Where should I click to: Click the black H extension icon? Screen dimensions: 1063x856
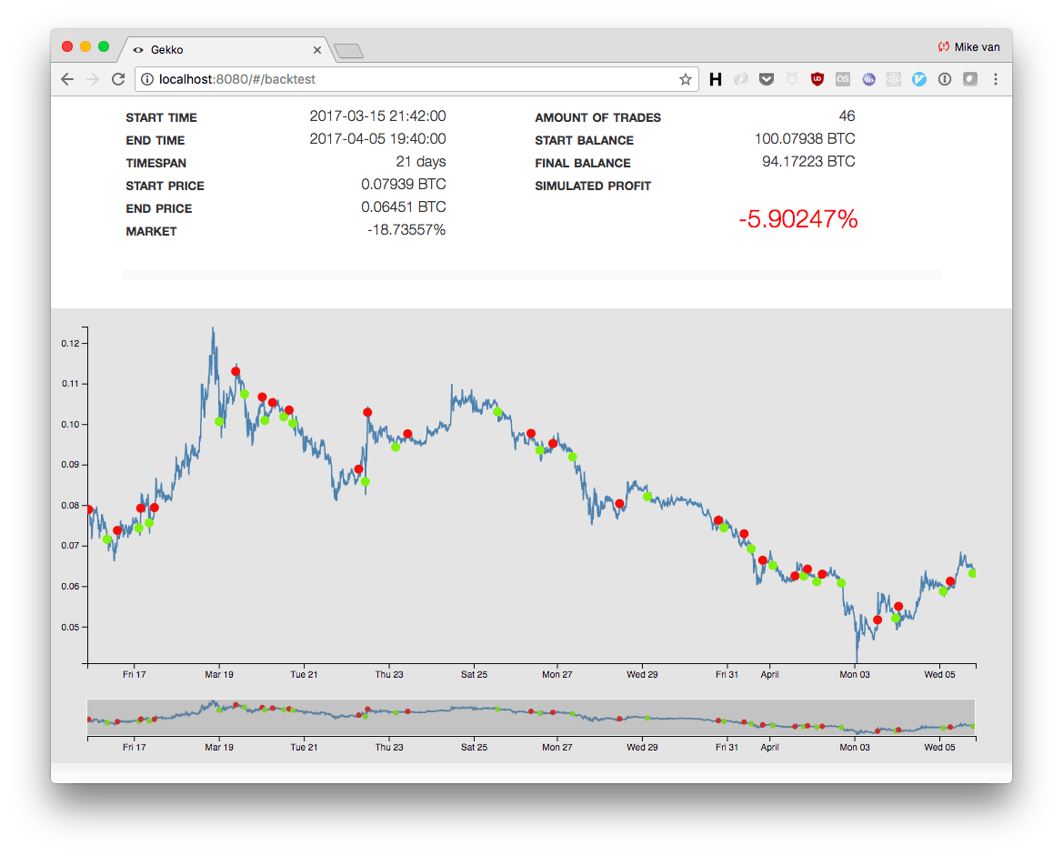[716, 79]
